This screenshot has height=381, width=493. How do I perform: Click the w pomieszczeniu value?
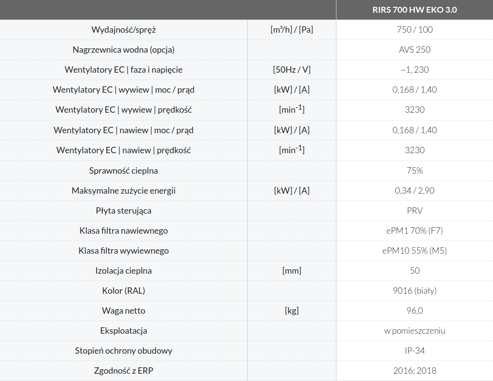pyautogui.click(x=414, y=331)
